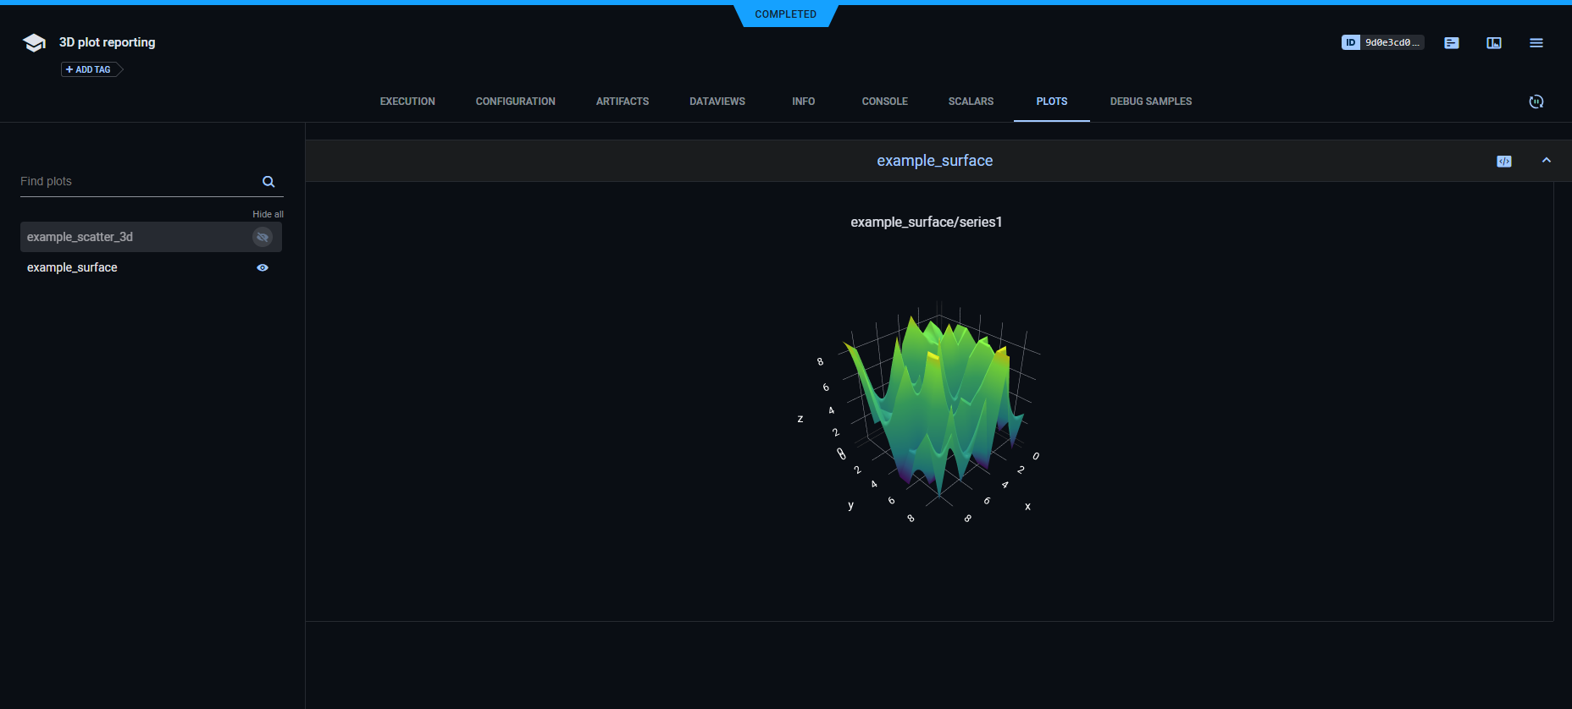Click the example_surface section header title
Image resolution: width=1572 pixels, height=709 pixels.
coord(934,161)
